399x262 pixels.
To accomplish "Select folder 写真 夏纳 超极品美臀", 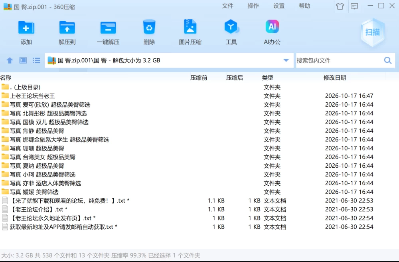I will click(199, 166).
